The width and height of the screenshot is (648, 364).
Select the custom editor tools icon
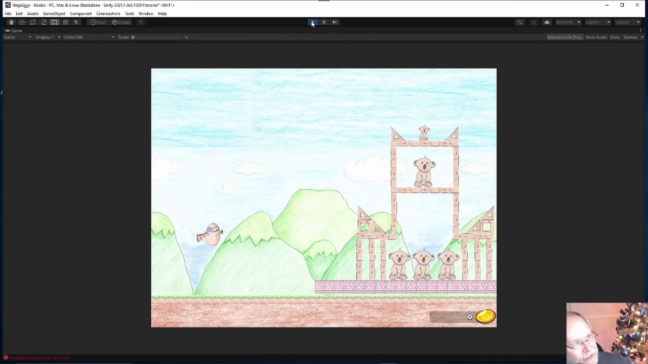point(76,22)
